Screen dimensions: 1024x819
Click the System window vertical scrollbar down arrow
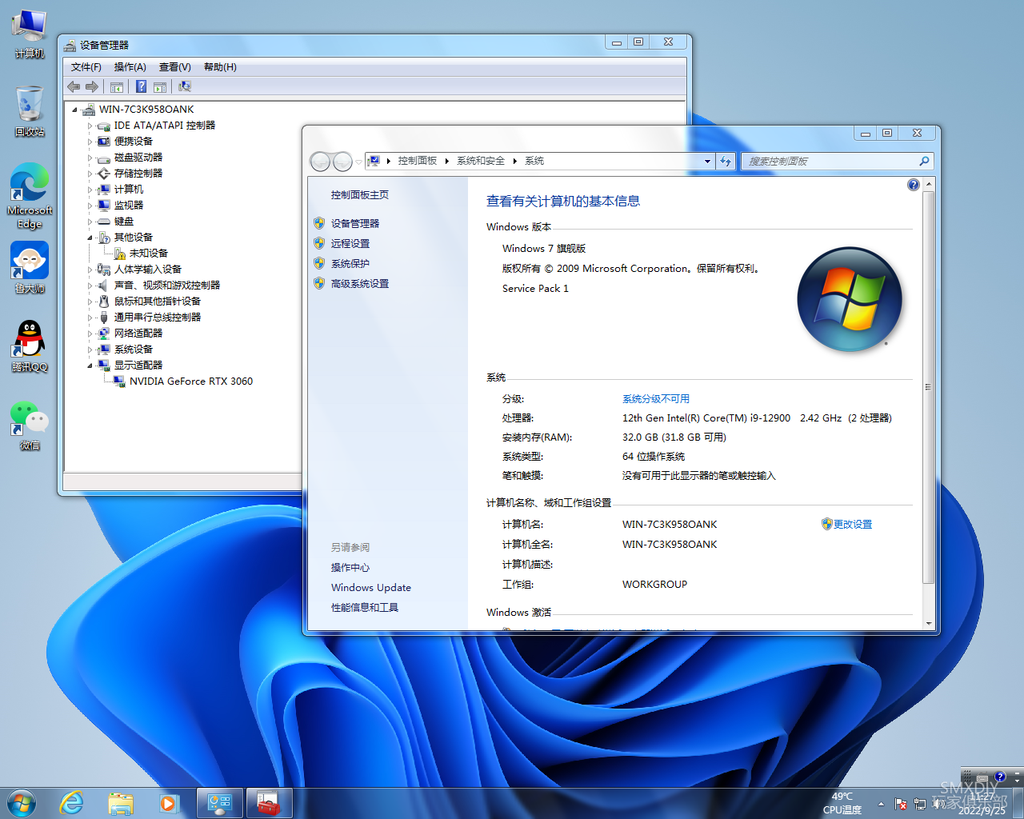pyautogui.click(x=929, y=623)
